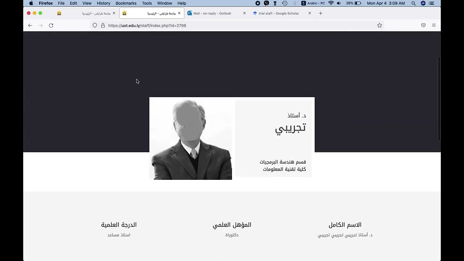
Task: Click the padlock site security icon
Action: point(103,25)
